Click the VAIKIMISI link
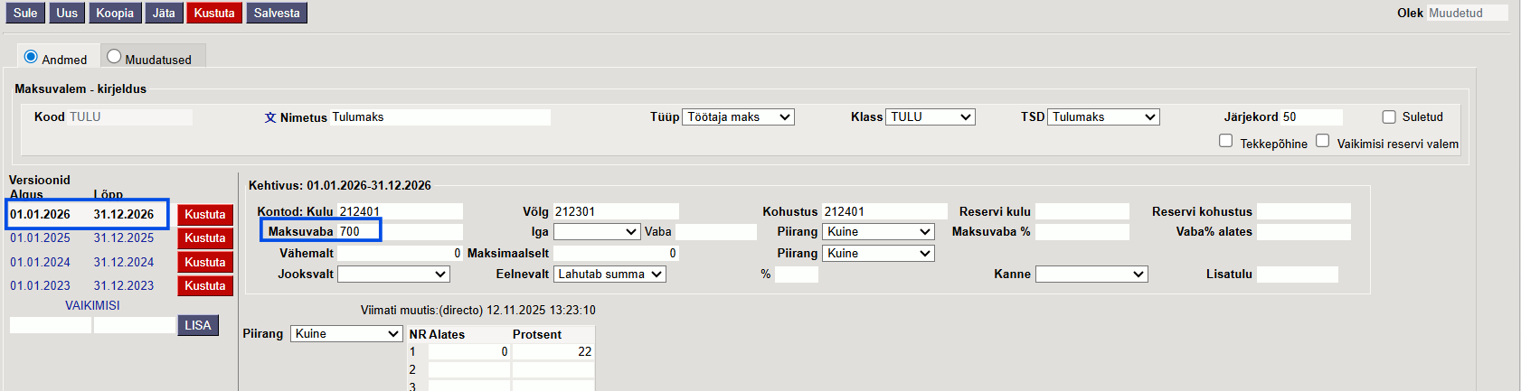The image size is (1521, 391). click(x=92, y=305)
